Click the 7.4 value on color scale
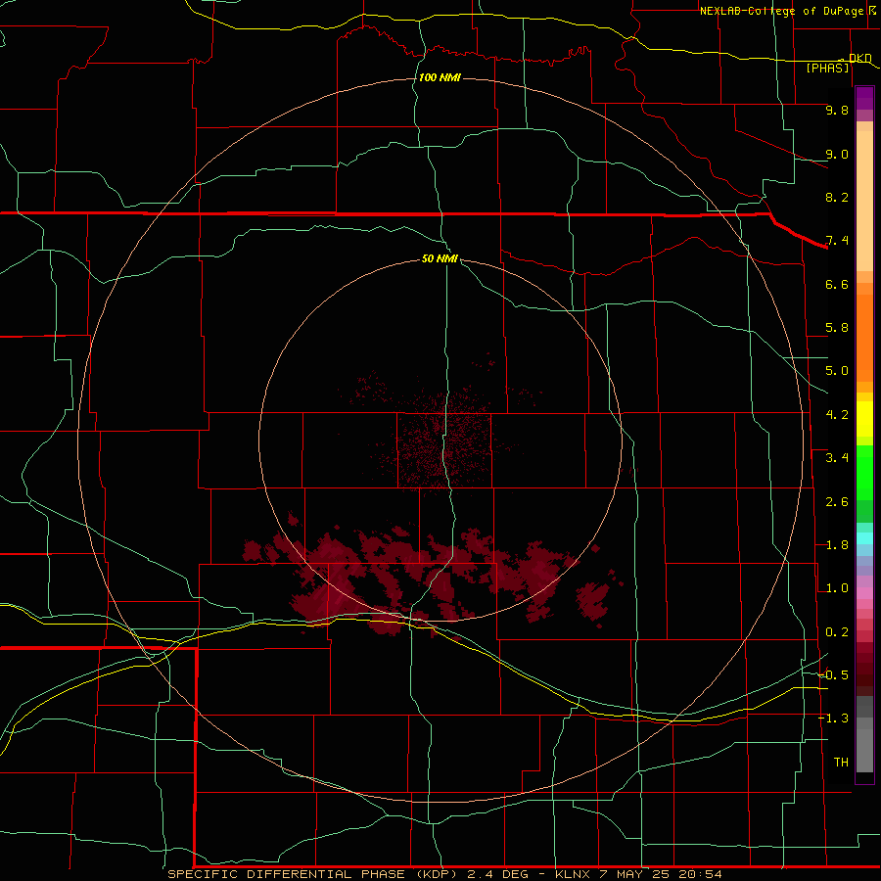 coord(837,241)
